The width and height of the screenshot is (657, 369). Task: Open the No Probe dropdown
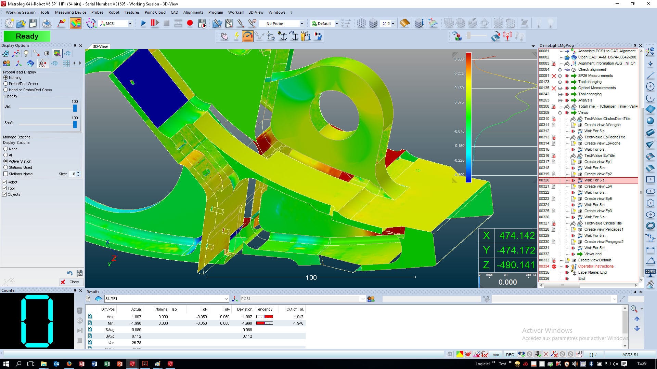[x=301, y=24]
